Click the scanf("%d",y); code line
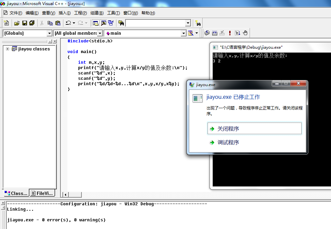This screenshot has width=331, height=229. tap(97, 78)
